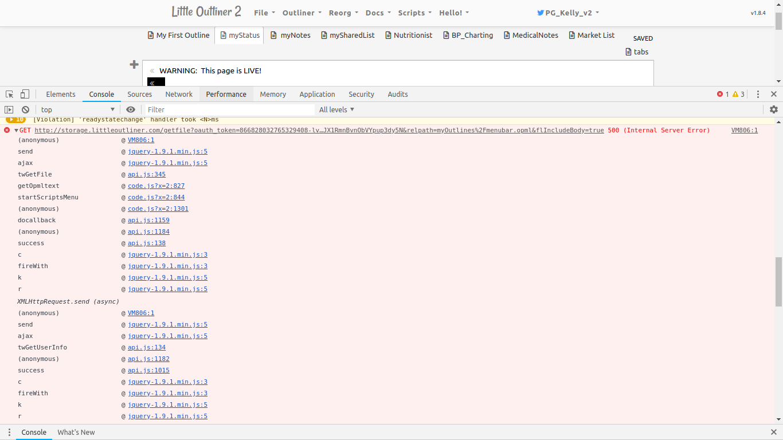Open the top context selector dropdown
The width and height of the screenshot is (783, 440).
point(78,109)
